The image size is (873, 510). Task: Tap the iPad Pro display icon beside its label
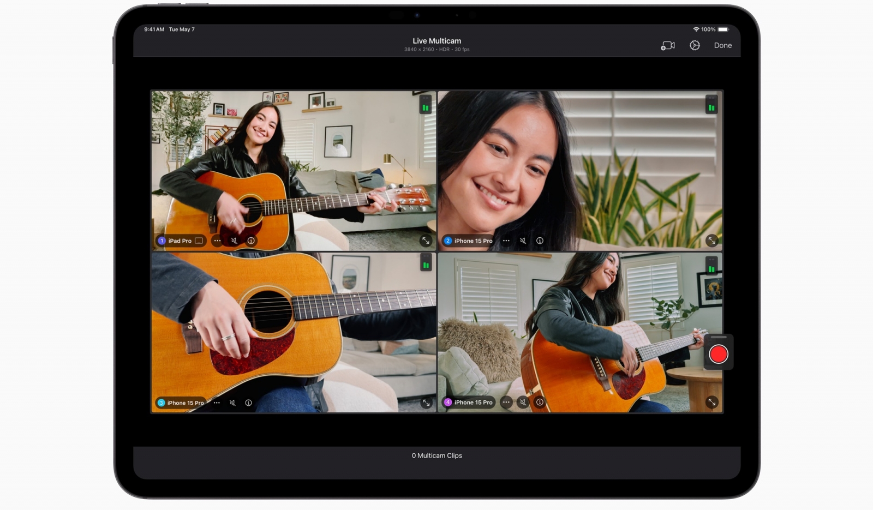click(199, 241)
